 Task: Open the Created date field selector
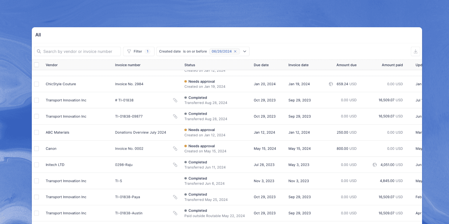(x=170, y=52)
